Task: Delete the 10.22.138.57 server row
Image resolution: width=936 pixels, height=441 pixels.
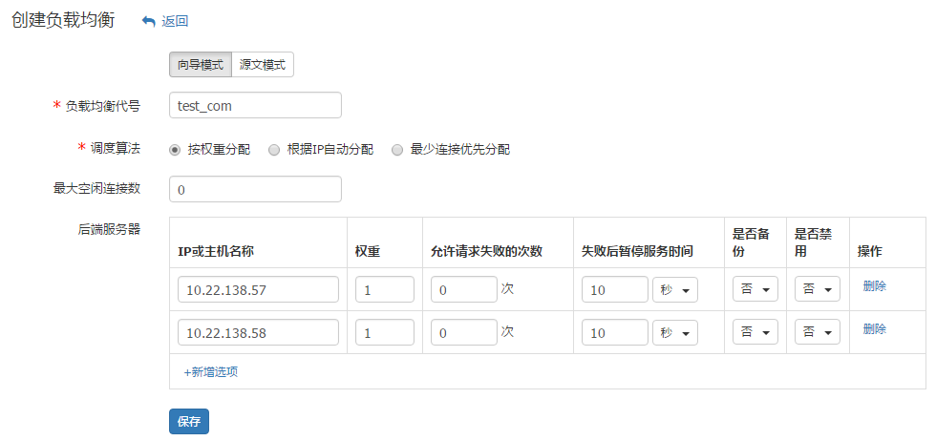Action: pyautogui.click(x=874, y=286)
